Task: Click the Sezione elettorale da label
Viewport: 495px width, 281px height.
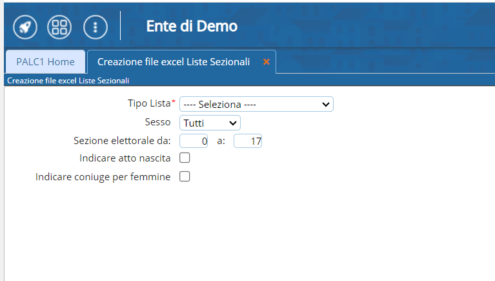Action: click(x=123, y=140)
